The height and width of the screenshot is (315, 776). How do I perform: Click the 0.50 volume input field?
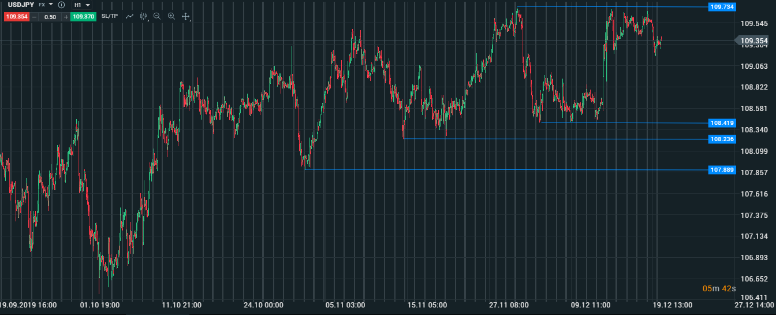(50, 17)
